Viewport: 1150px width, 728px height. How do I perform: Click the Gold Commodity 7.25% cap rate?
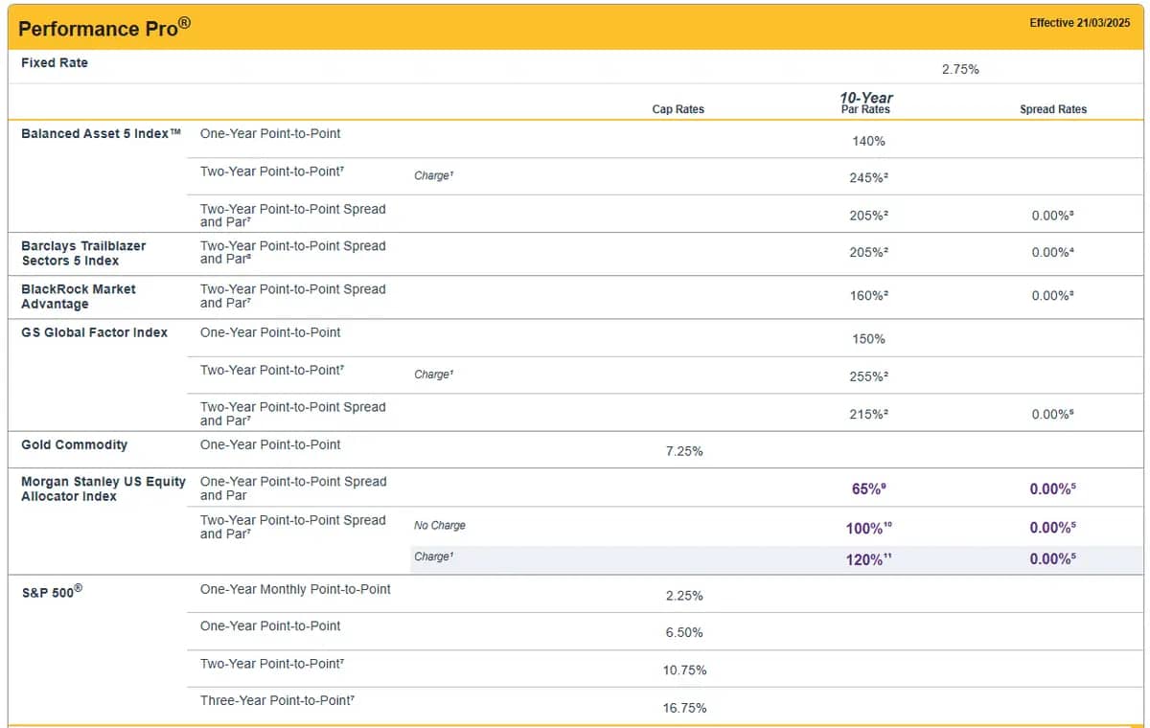coord(684,451)
